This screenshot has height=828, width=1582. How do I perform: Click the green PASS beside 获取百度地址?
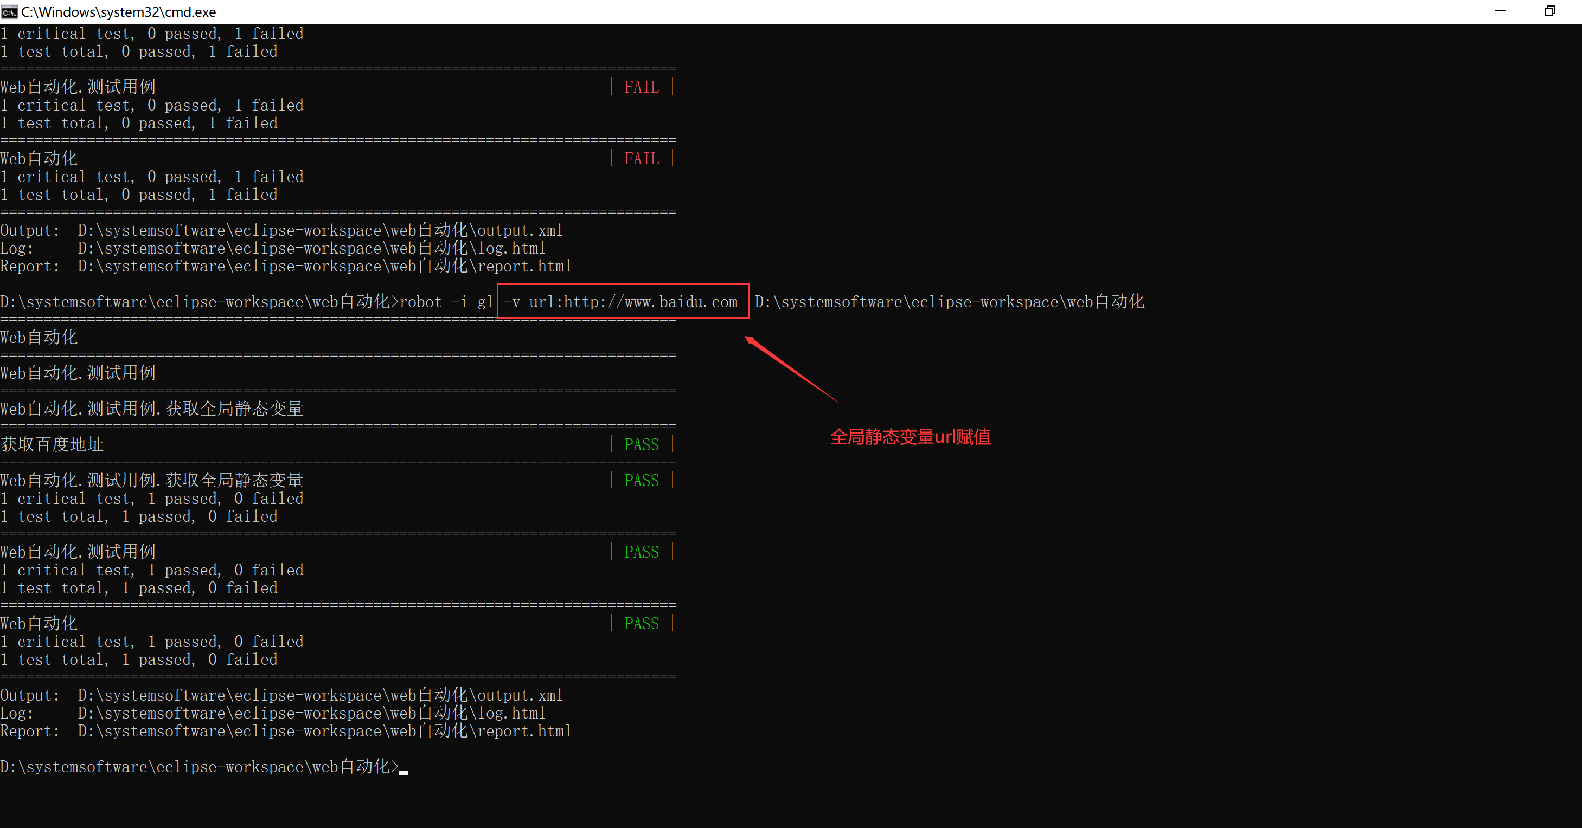(641, 444)
